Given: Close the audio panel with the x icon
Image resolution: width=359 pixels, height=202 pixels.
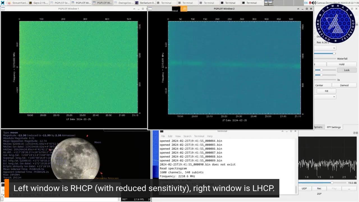Looking at the screenshot, I should [x=357, y=133].
